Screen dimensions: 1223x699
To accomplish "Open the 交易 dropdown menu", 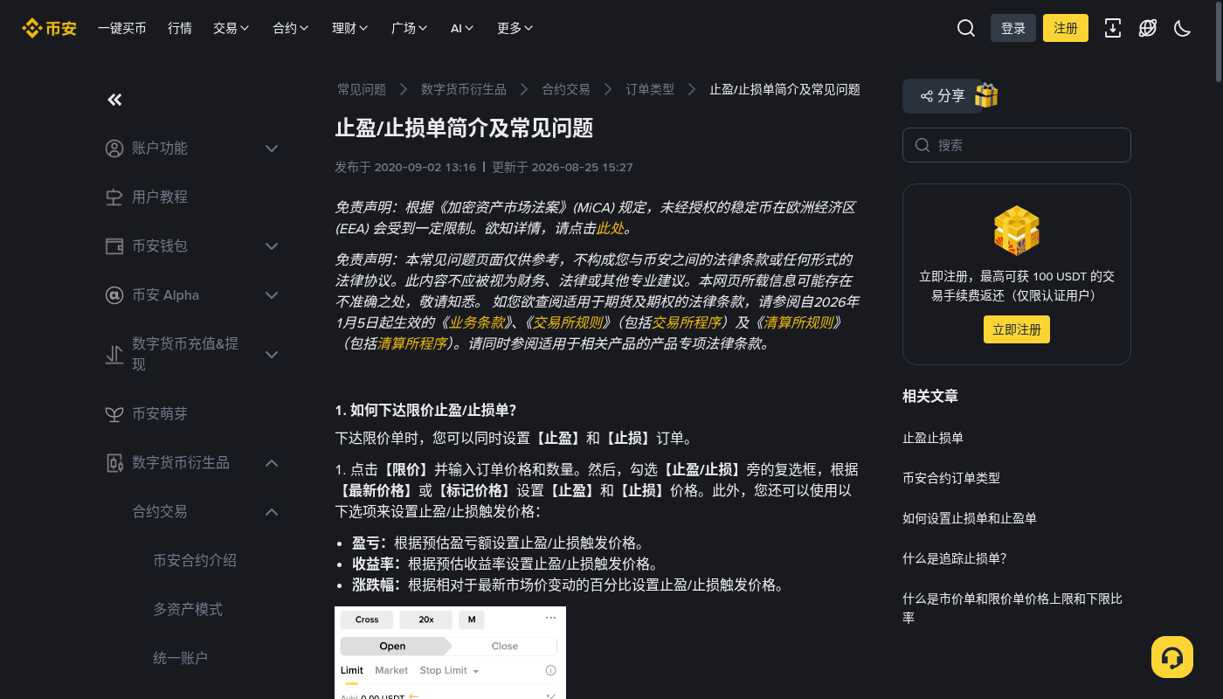I will (231, 28).
